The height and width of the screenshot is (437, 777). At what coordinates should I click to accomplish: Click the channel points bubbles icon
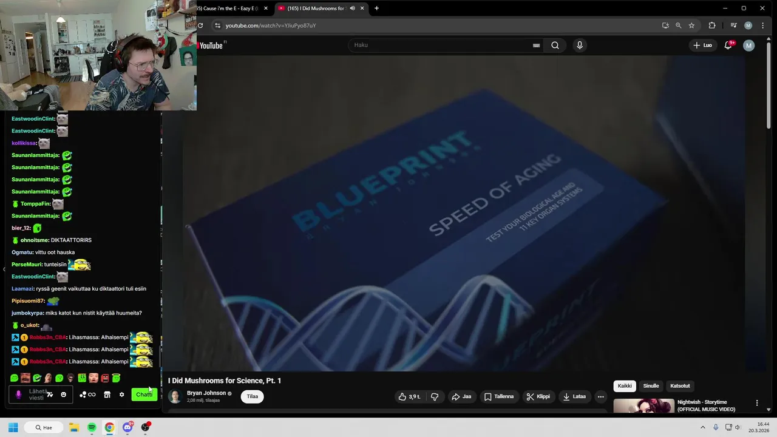[x=83, y=395]
